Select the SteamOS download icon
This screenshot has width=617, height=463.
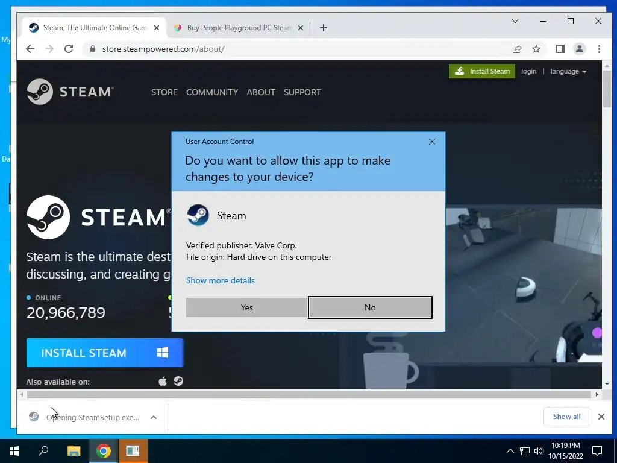(178, 381)
